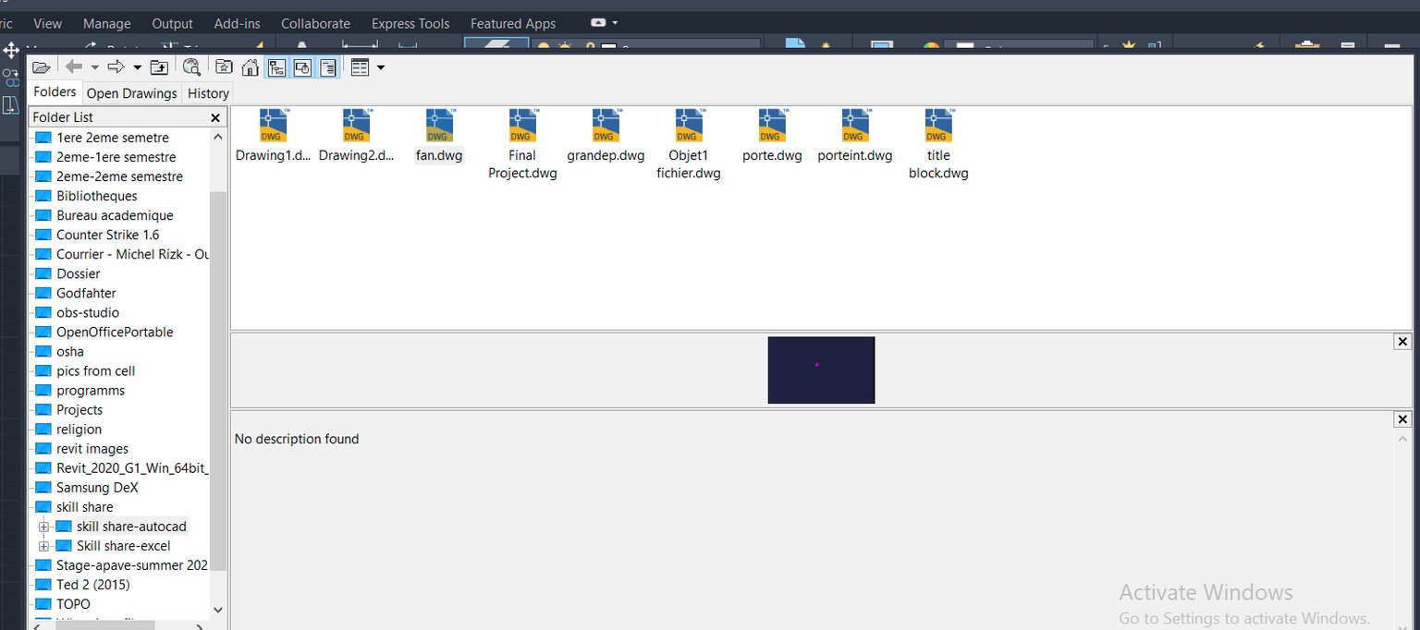Open the Output ribbon tab

[172, 23]
